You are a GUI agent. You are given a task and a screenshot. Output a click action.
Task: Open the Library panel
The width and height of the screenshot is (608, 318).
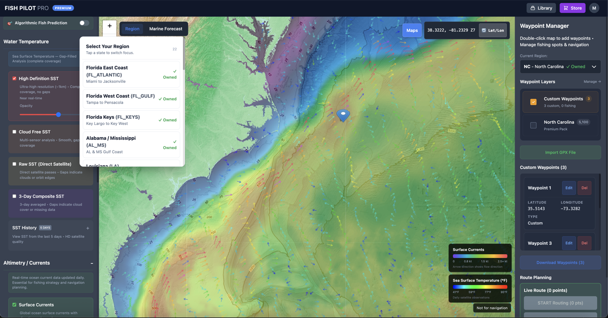coord(541,8)
